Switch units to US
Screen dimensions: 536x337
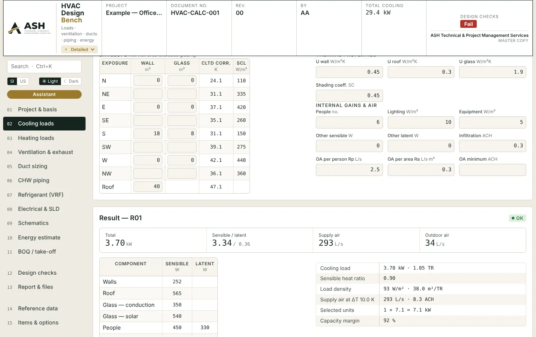(23, 81)
